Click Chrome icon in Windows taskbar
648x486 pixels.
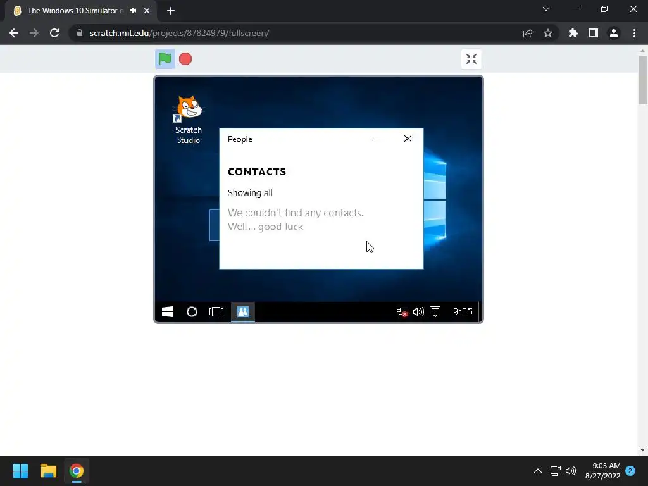77,471
